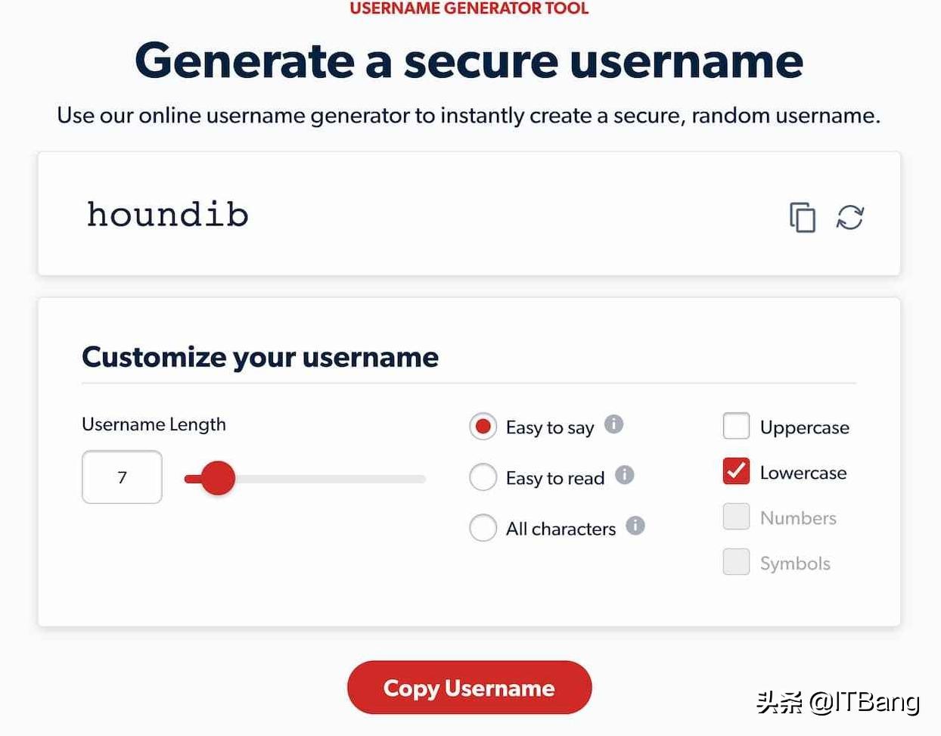Enable the Uppercase checkbox

coord(735,426)
